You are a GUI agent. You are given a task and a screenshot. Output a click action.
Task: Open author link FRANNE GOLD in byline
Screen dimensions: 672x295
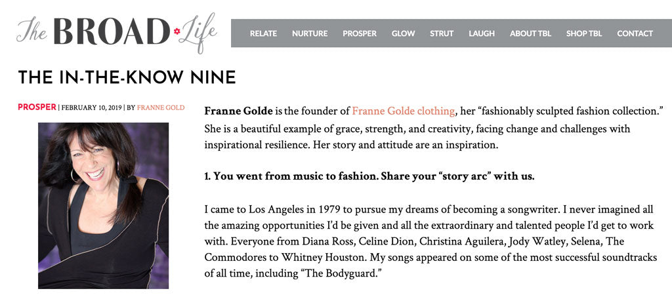tap(161, 108)
